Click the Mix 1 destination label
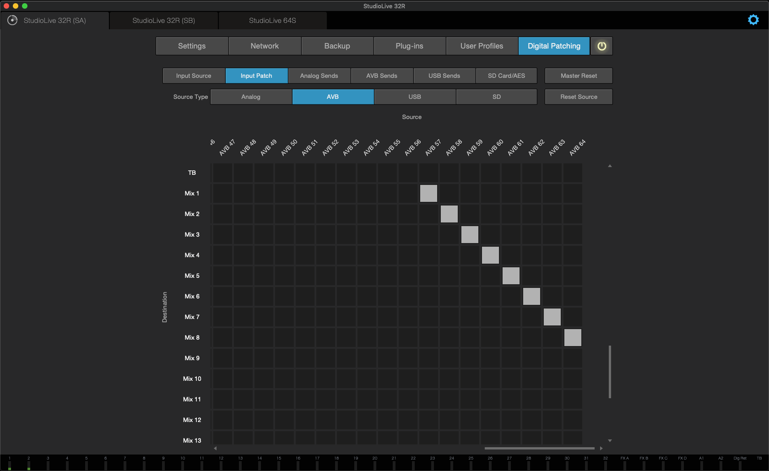This screenshot has width=769, height=471. [x=192, y=193]
